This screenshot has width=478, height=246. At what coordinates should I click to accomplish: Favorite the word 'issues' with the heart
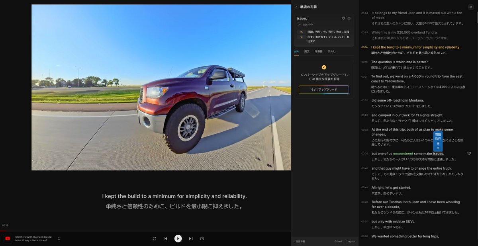click(x=343, y=18)
